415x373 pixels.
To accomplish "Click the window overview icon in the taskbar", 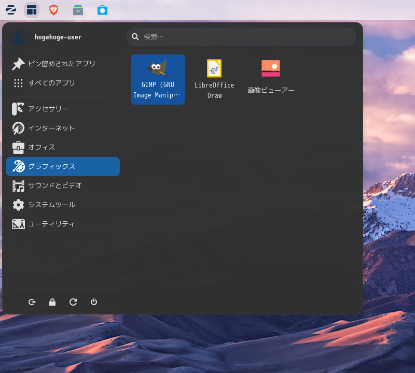I will (x=32, y=10).
